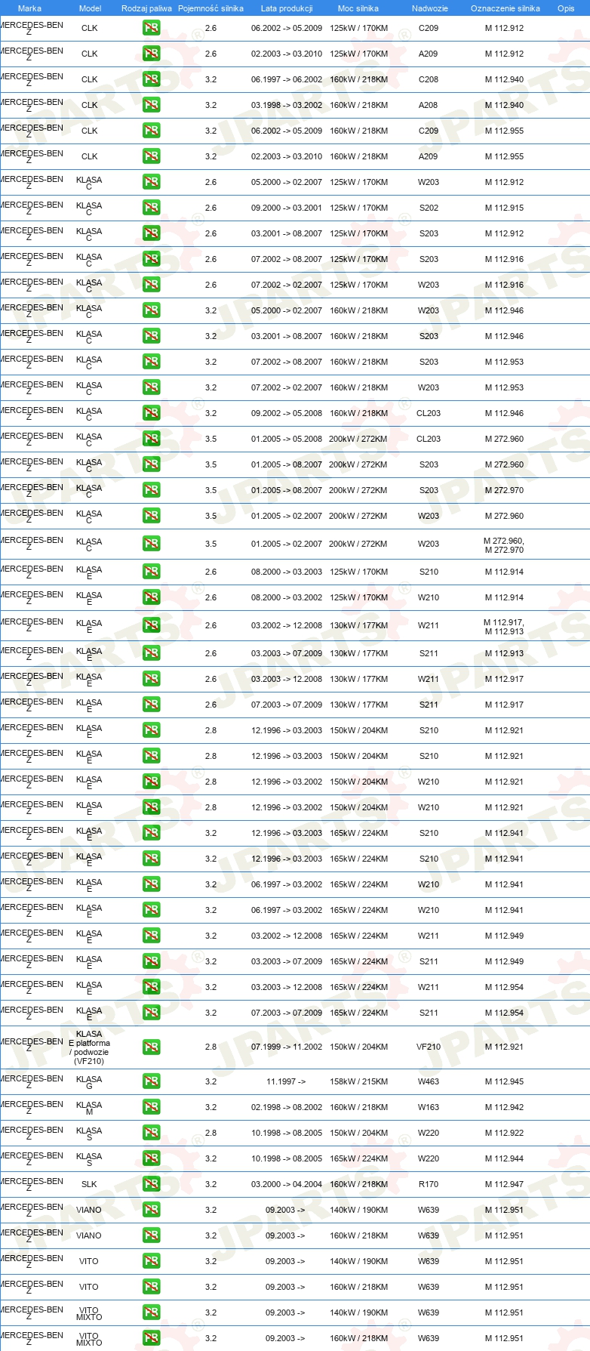Viewport: 590px width, 1351px height.
Task: Select the SLK model cell
Action: 89,1184
